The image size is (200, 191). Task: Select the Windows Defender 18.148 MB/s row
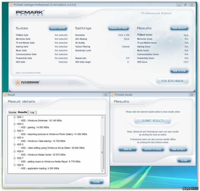pos(41,121)
